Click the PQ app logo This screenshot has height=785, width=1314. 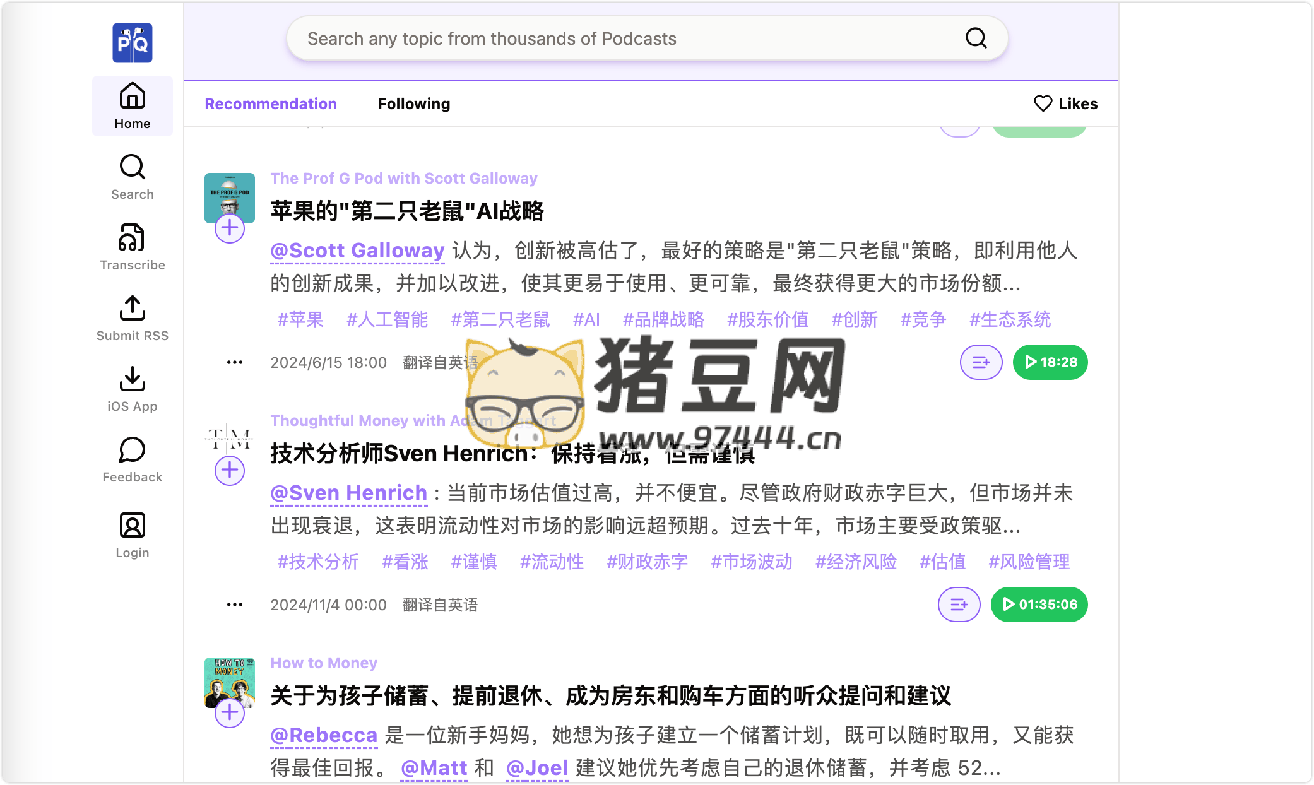point(132,42)
